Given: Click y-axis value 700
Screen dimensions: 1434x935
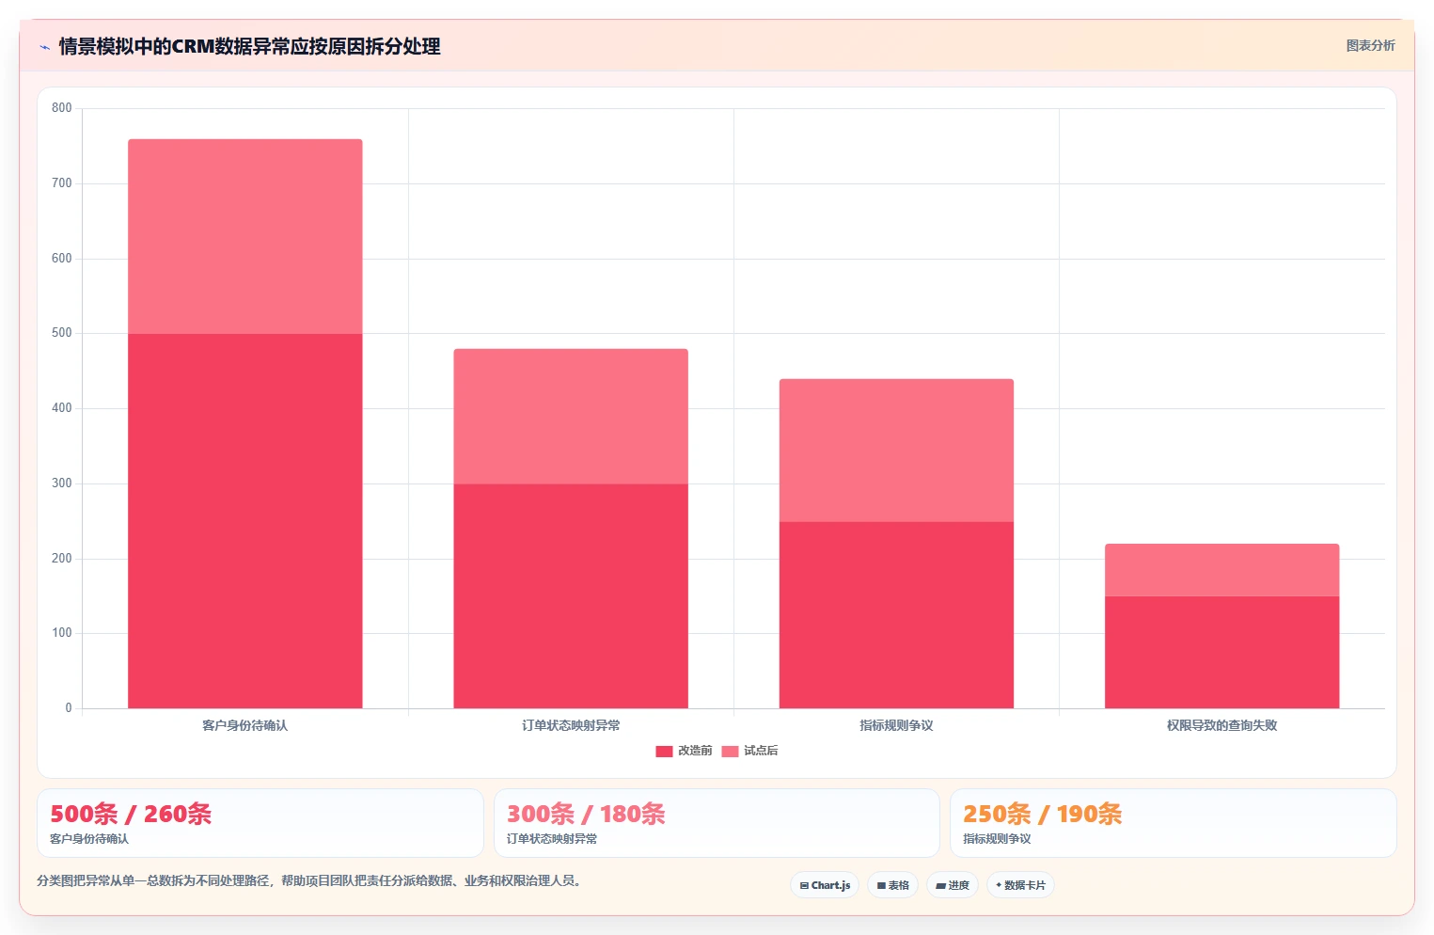Looking at the screenshot, I should pyautogui.click(x=62, y=183).
